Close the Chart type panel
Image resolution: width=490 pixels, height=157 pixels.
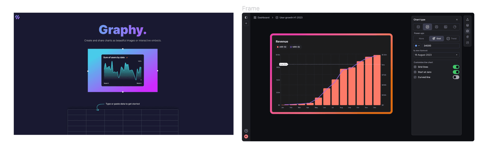[457, 20]
